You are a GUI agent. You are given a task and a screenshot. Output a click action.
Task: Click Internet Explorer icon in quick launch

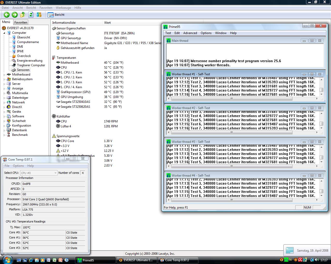(x=31, y=260)
